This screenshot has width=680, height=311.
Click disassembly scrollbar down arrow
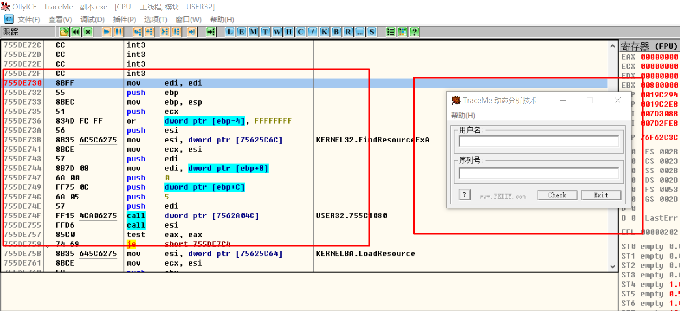tap(613, 266)
